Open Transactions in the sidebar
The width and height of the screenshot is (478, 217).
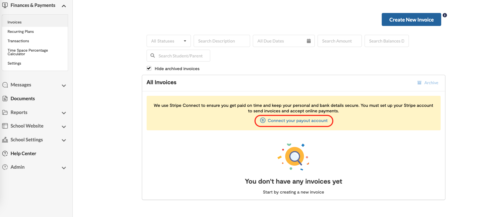point(18,41)
